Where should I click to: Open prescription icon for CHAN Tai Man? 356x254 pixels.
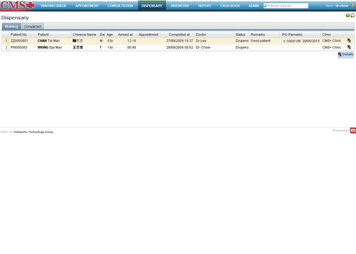349,41
